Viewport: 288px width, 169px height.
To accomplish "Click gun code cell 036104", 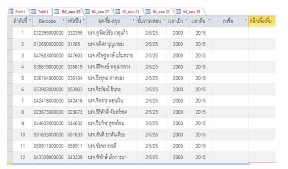I will (x=77, y=78).
